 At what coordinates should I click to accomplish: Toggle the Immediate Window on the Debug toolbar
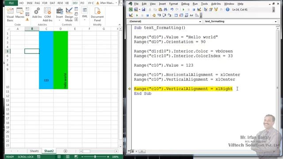coord(181,15)
